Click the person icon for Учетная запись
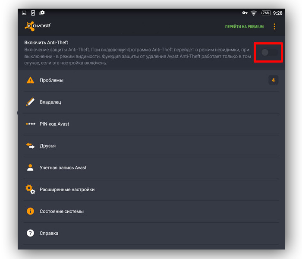Screen dimensions: 302x259 pos(30,167)
